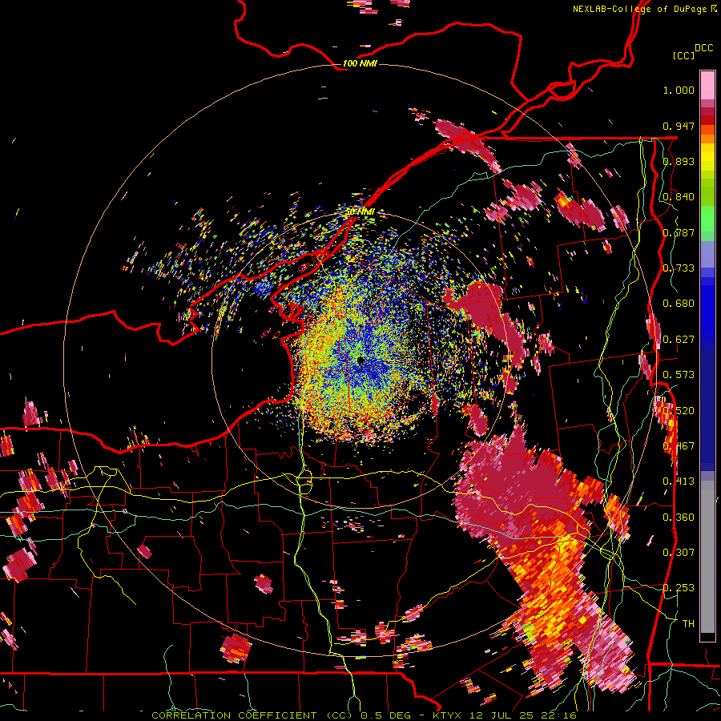Click the gray section of color scale
The width and height of the screenshot is (721, 721).
tap(707, 557)
